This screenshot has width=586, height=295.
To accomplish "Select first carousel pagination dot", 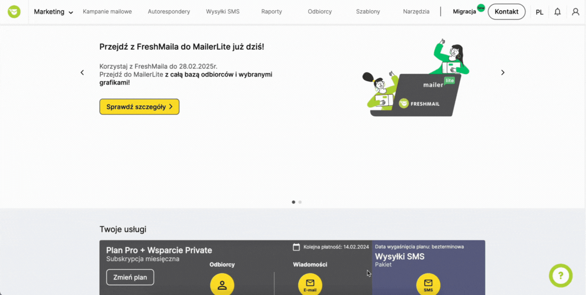I will [x=293, y=202].
